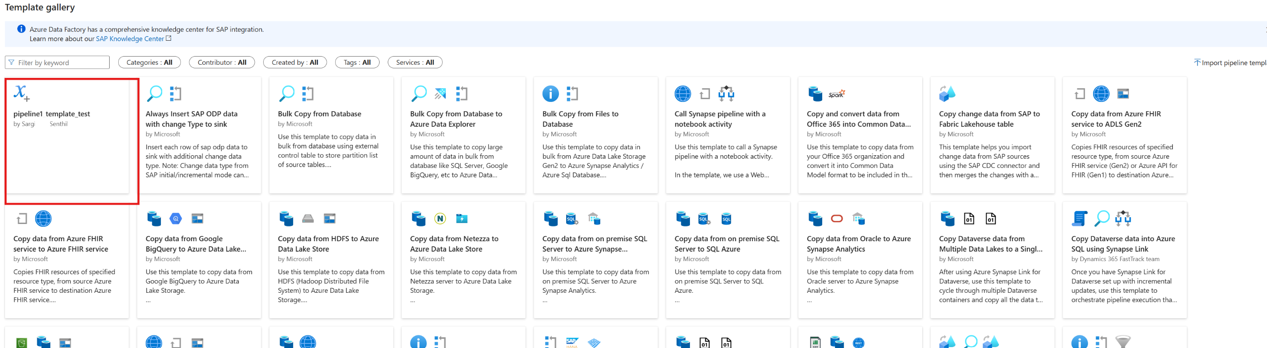The height and width of the screenshot is (348, 1267).
Task: Click by Dynamics 365 FastTrack team text
Action: (1115, 259)
